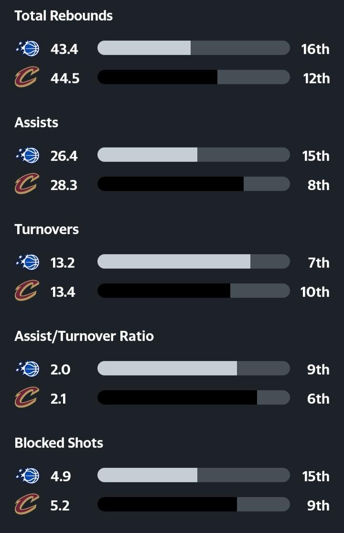Image resolution: width=344 pixels, height=533 pixels.
Task: Tap Cavaliers logo in Blocked Shots section
Action: coord(26,505)
